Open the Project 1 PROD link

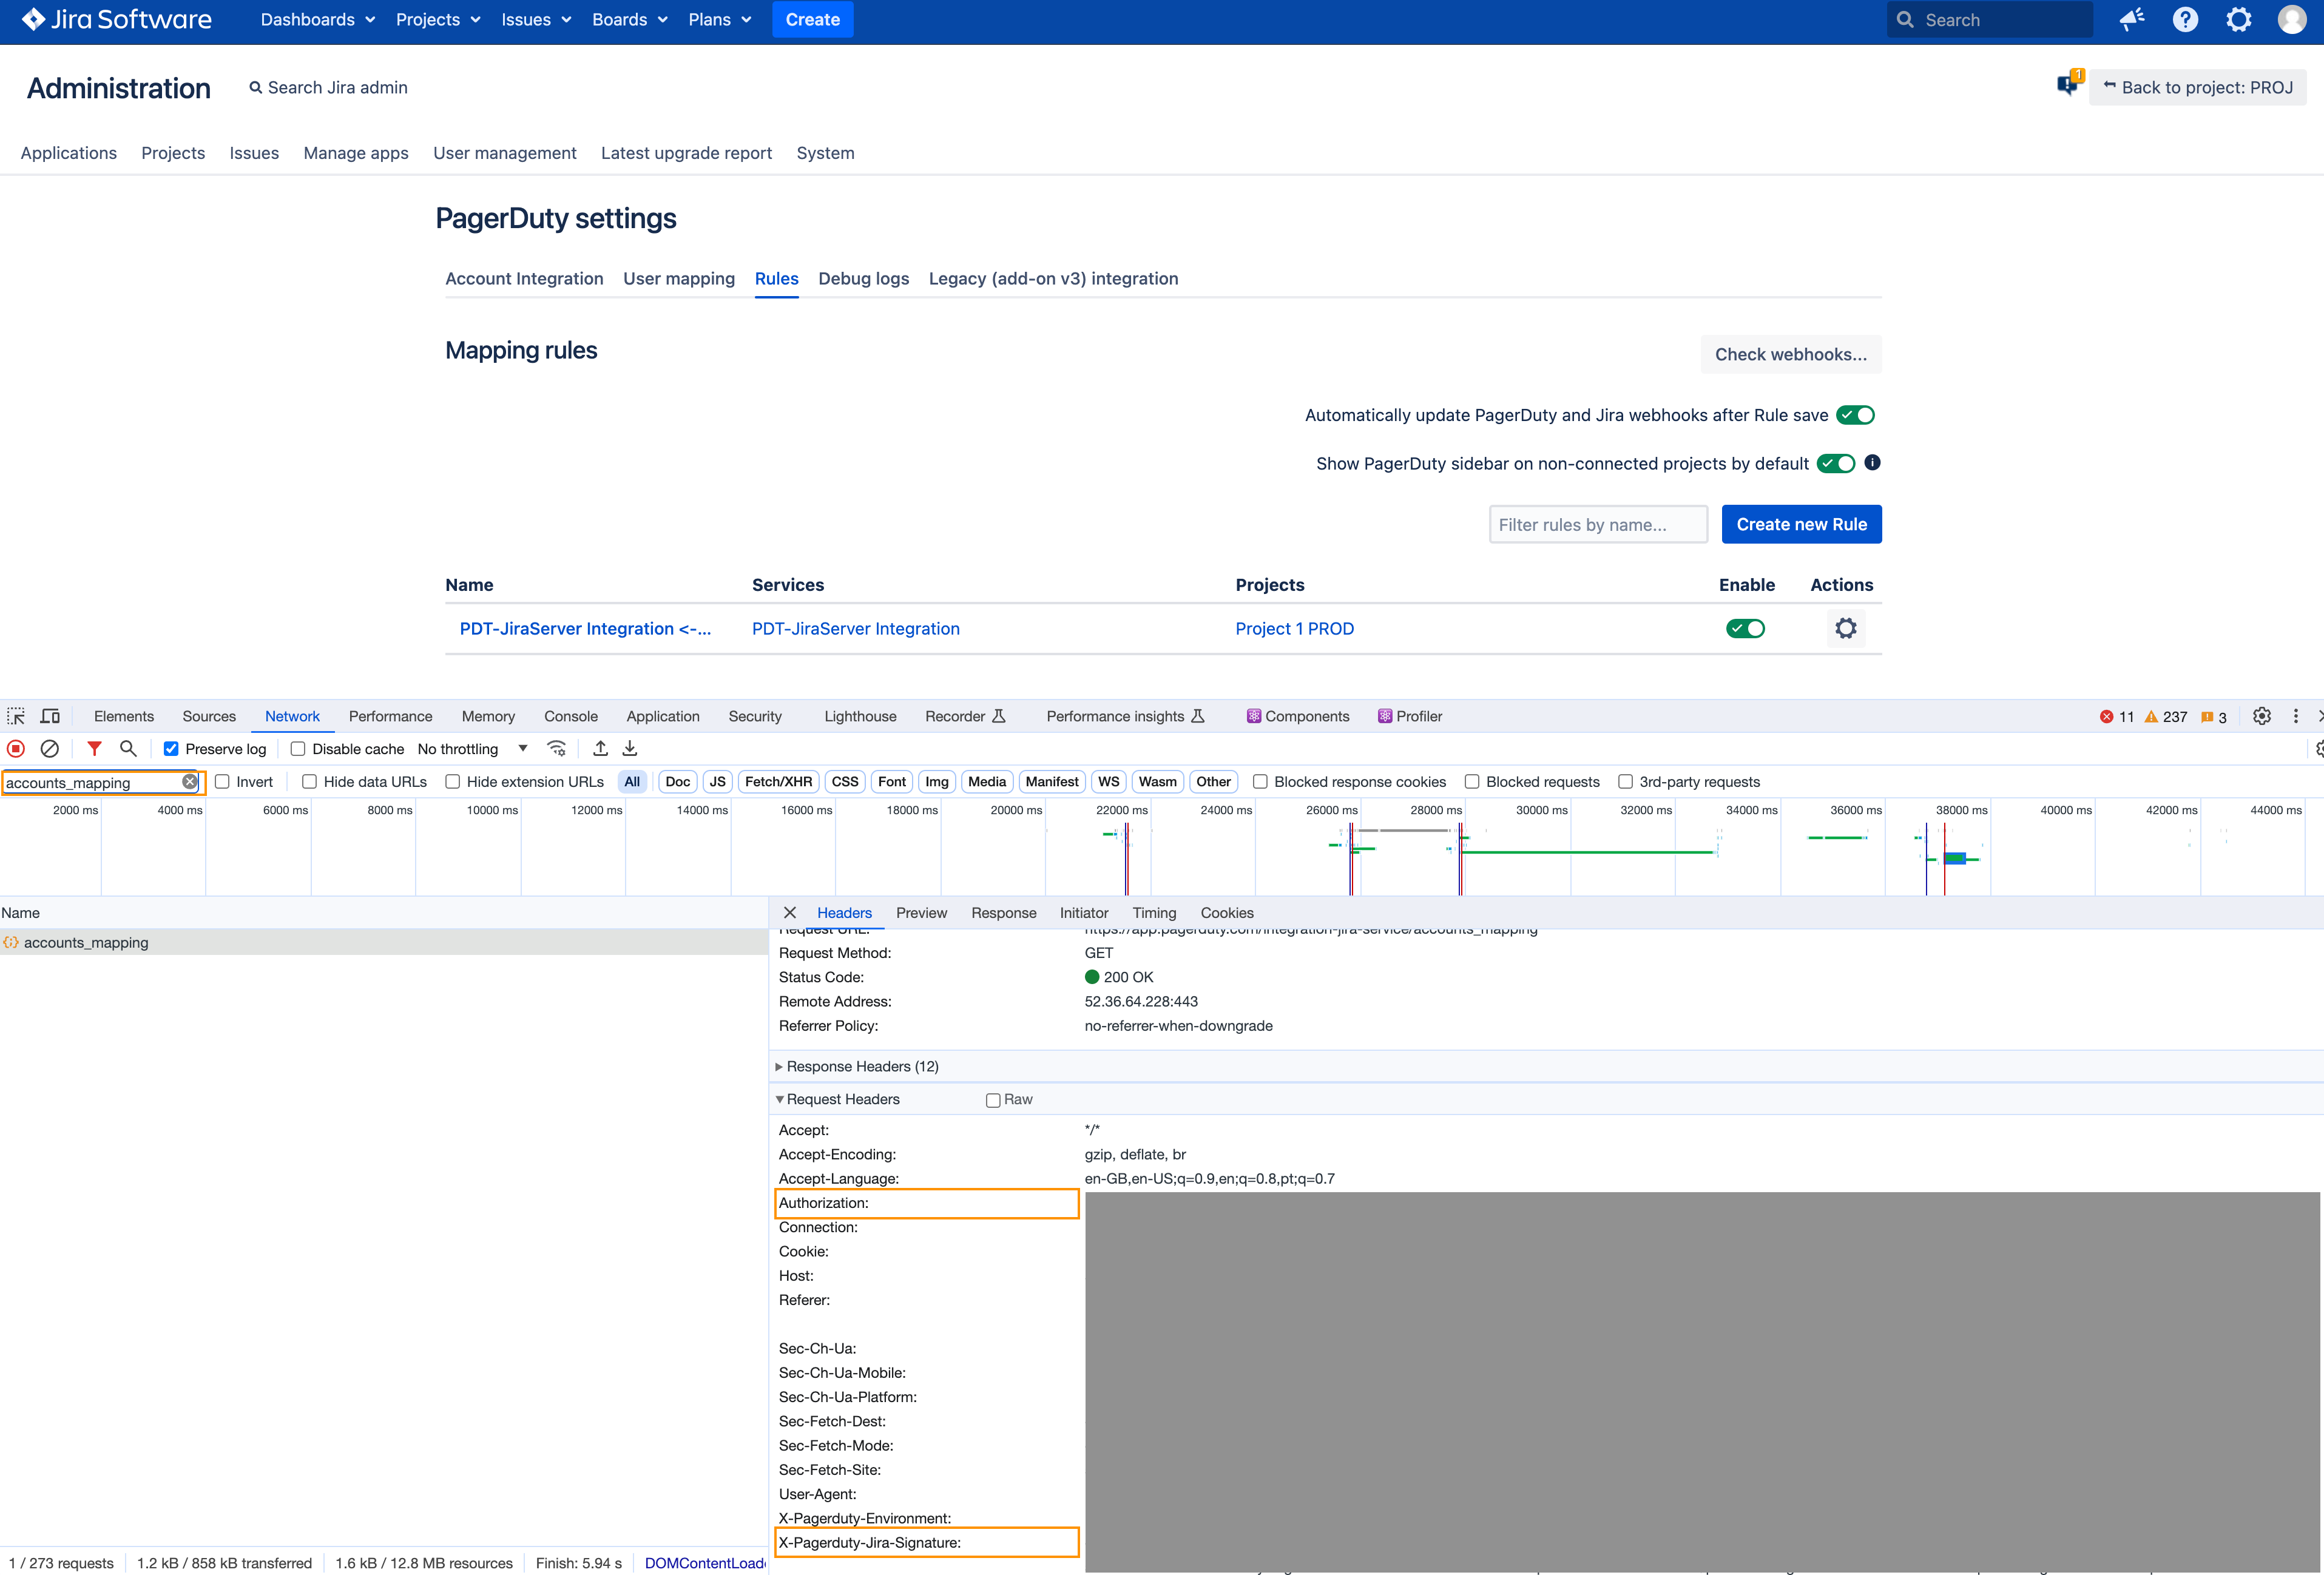1294,629
